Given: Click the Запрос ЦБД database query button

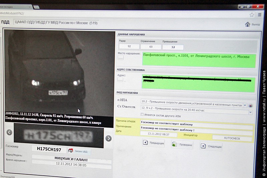Looking at the screenshot, I should tap(79, 151).
